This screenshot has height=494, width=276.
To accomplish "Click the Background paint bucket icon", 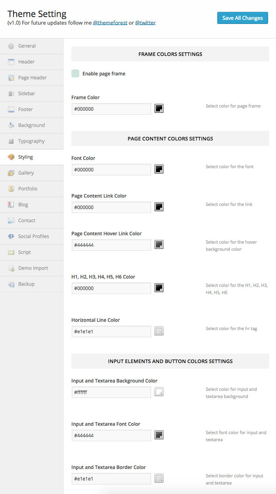I will click(x=11, y=125).
